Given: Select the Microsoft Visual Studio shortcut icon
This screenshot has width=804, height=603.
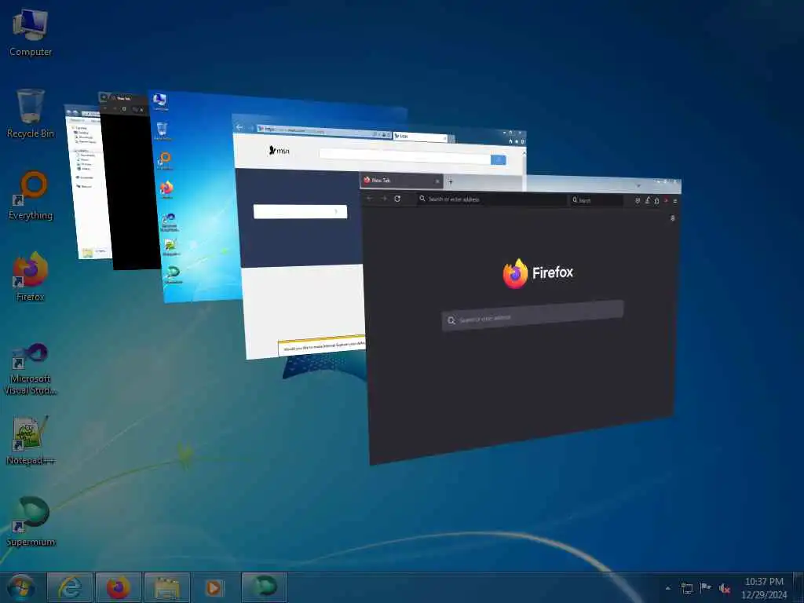Looking at the screenshot, I should pos(31,369).
